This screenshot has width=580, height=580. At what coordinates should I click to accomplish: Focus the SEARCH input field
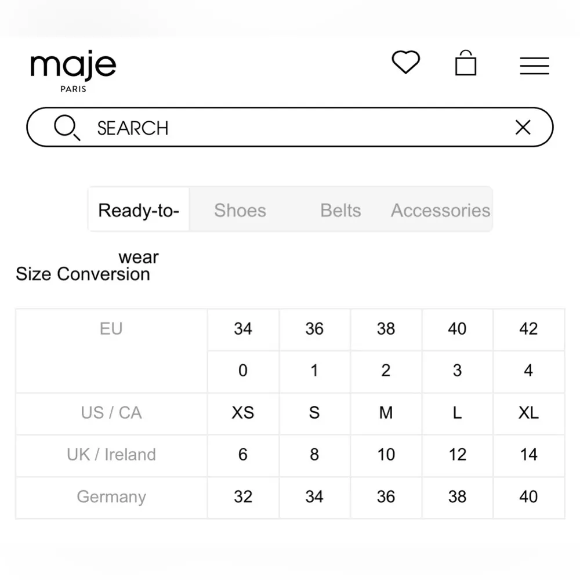[290, 128]
